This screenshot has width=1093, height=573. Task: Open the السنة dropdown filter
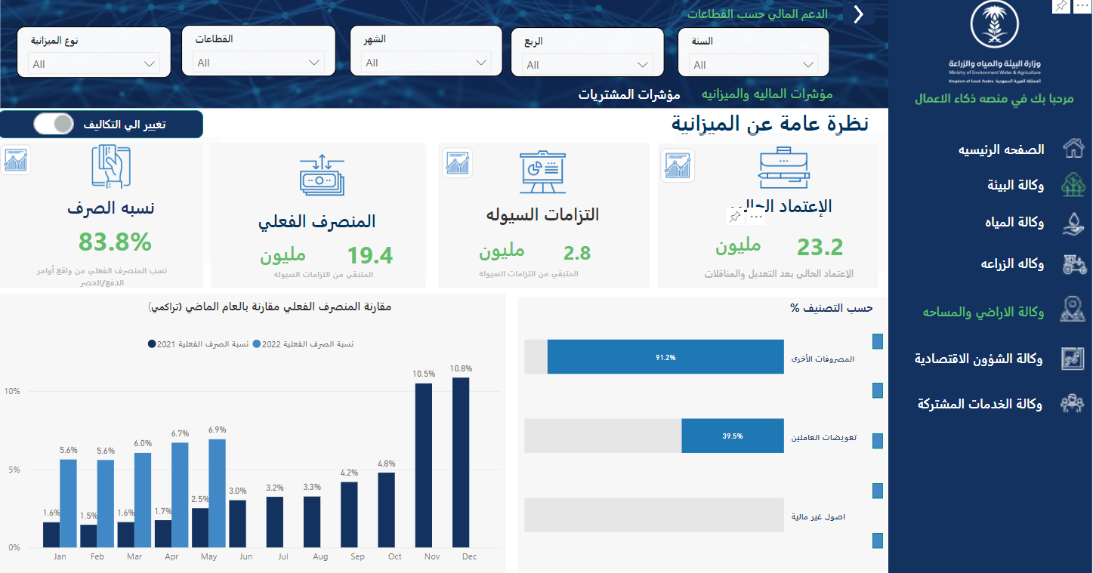point(753,65)
